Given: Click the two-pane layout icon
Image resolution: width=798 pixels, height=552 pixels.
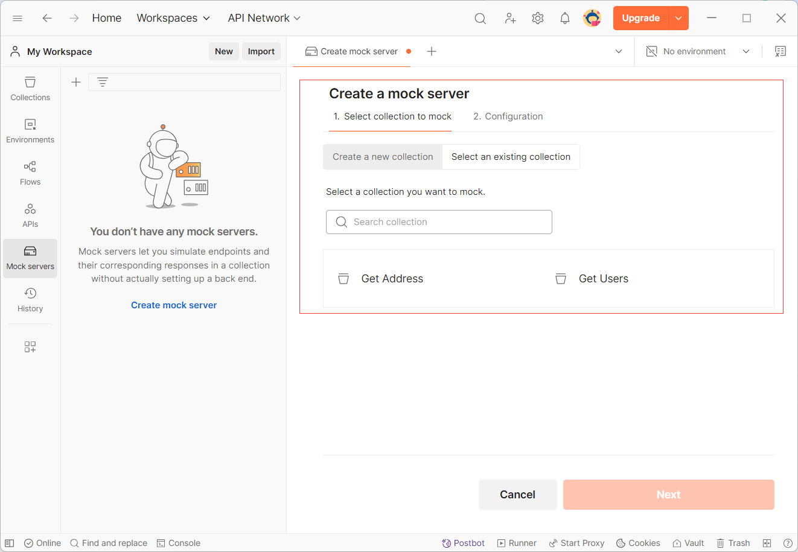Looking at the screenshot, I should click(x=767, y=543).
